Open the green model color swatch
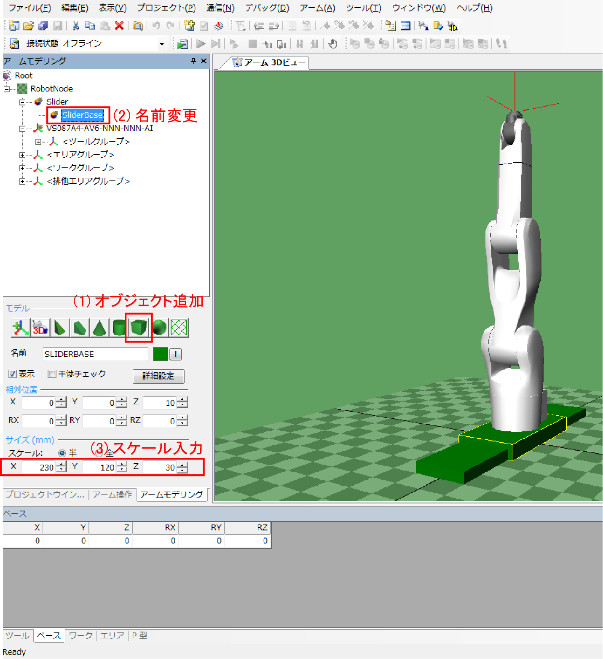Screen dimensions: 603x659 point(161,354)
